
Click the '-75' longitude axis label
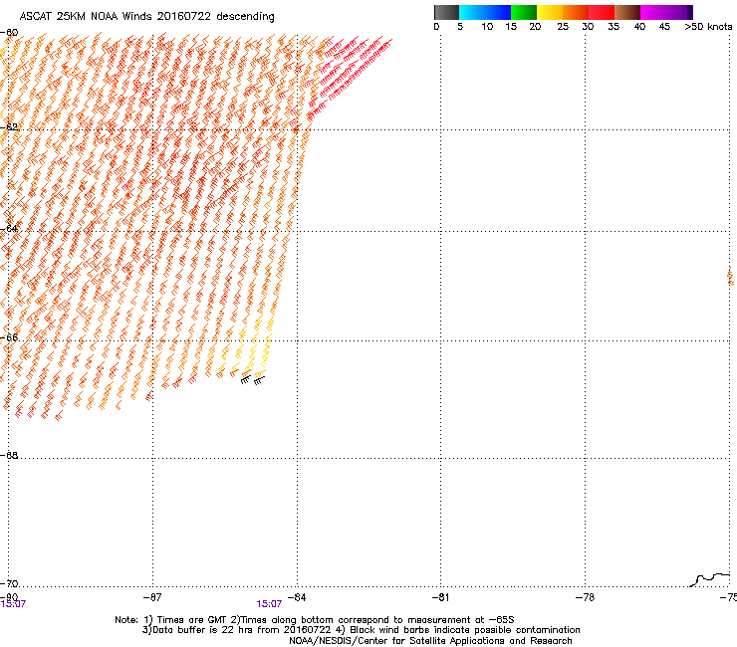(728, 597)
